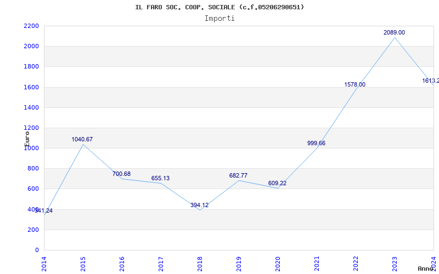
Task: Select year 2019 on the x-axis
Action: pyautogui.click(x=239, y=264)
